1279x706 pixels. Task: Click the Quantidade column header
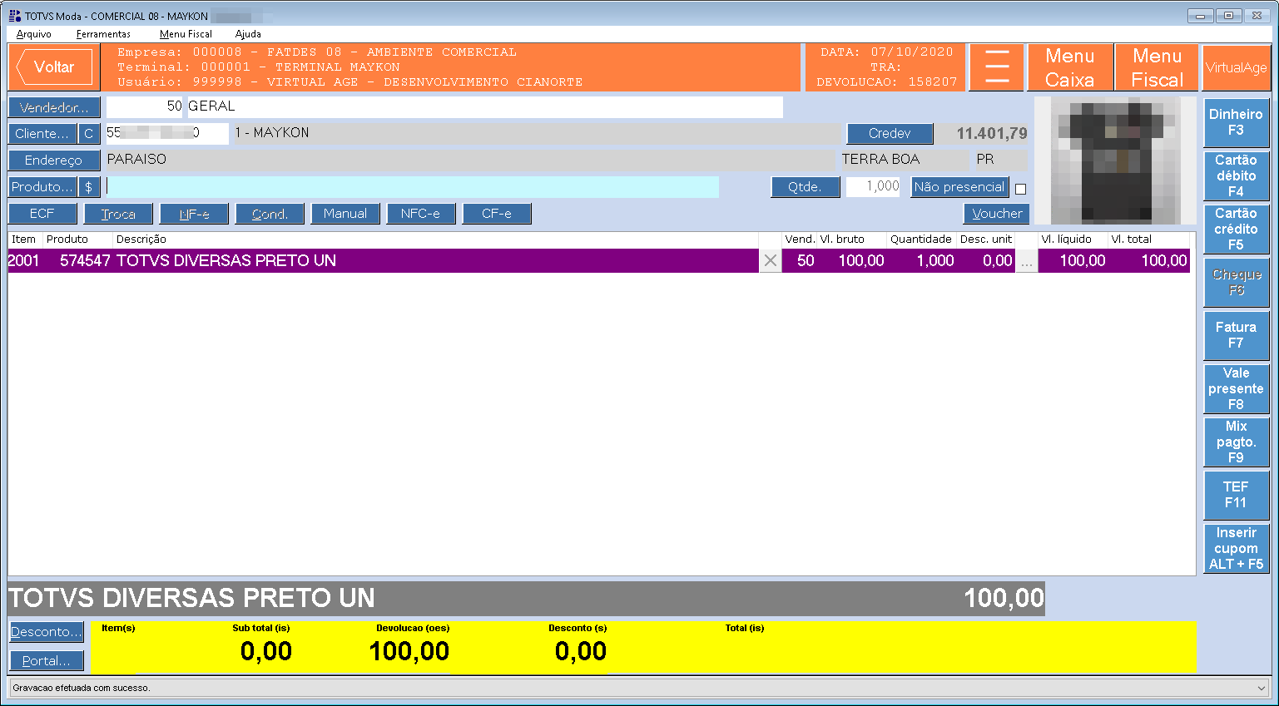pos(921,239)
